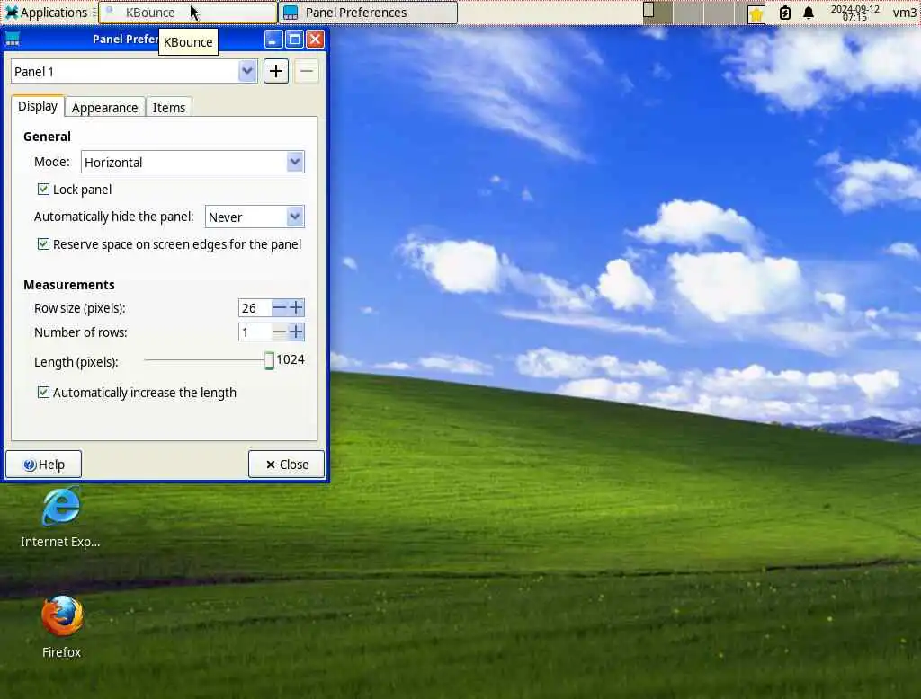
Task: Click the Number of rows value field
Action: 255,332
